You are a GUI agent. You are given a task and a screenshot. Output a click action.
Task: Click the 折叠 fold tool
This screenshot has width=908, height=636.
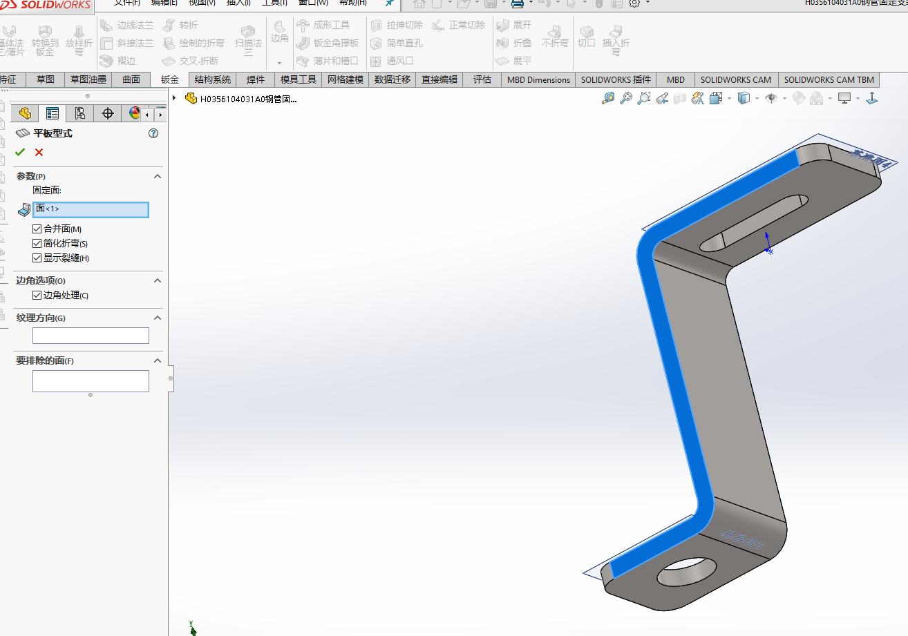pyautogui.click(x=514, y=43)
